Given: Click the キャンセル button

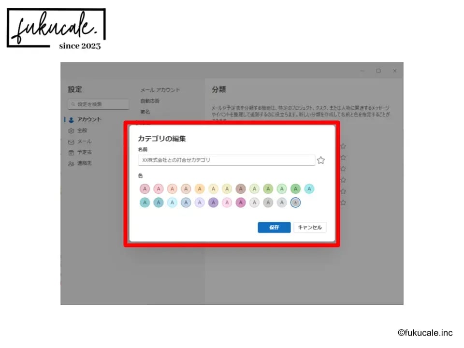Looking at the screenshot, I should coord(310,227).
